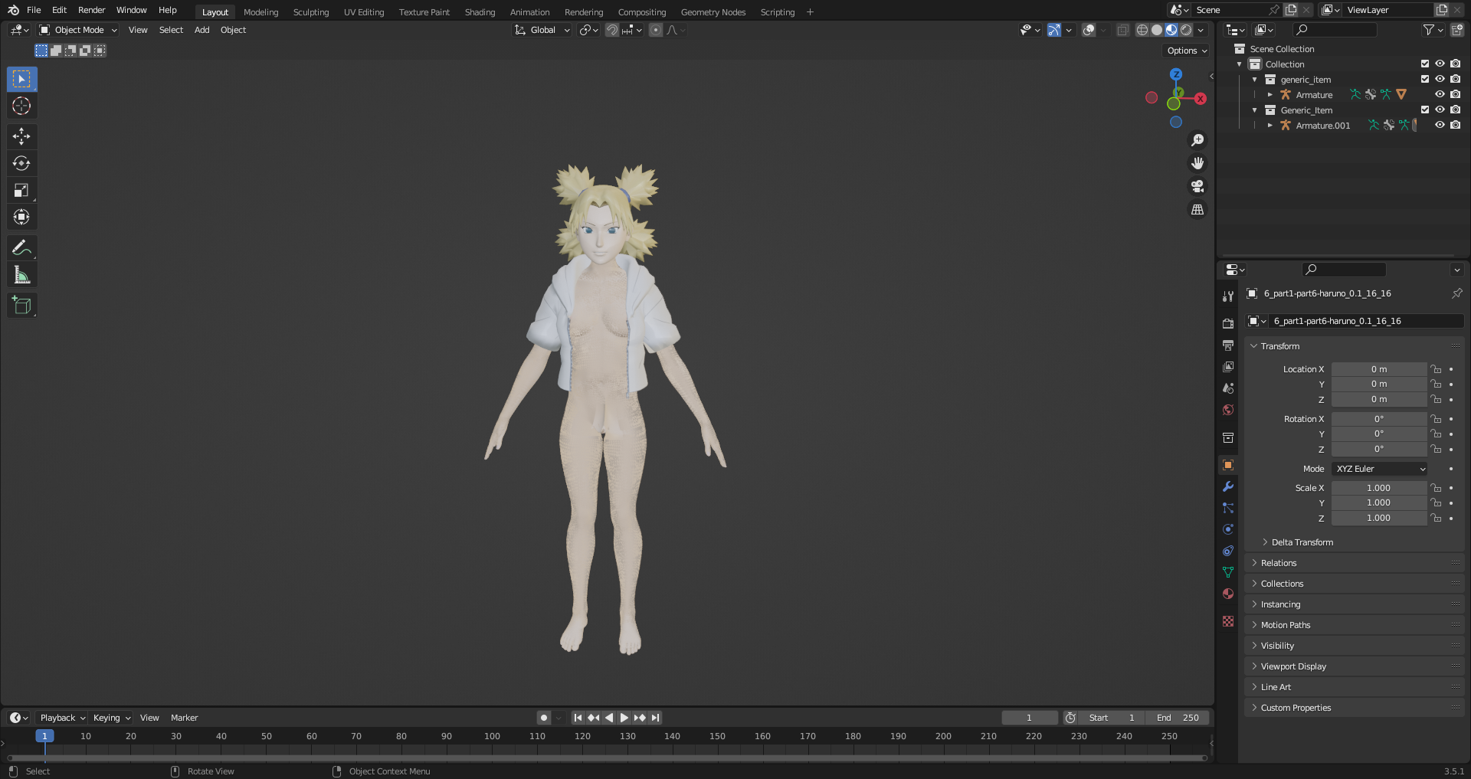Open the Playback popover in the timeline
The height and width of the screenshot is (779, 1471).
62,718
